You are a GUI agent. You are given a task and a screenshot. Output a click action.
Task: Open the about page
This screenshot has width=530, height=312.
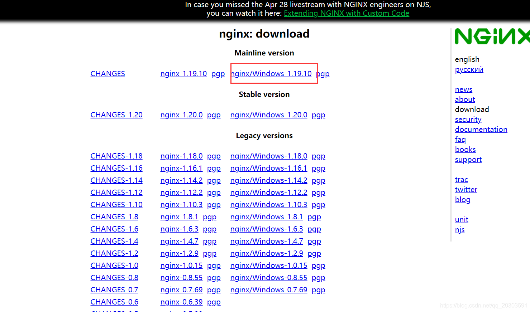tap(465, 99)
